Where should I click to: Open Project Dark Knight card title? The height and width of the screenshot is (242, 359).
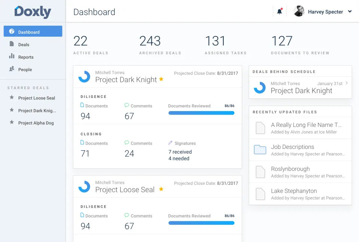tap(126, 80)
